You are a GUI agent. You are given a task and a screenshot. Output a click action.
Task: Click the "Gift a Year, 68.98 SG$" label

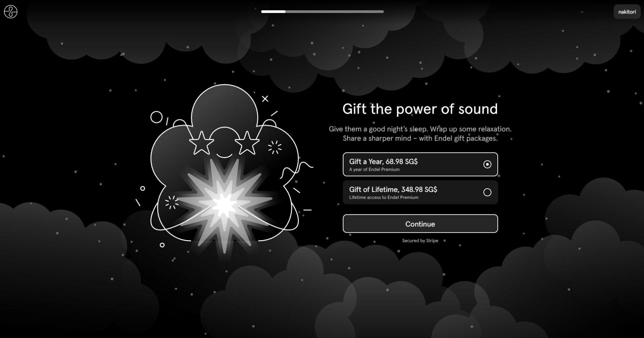tap(383, 161)
